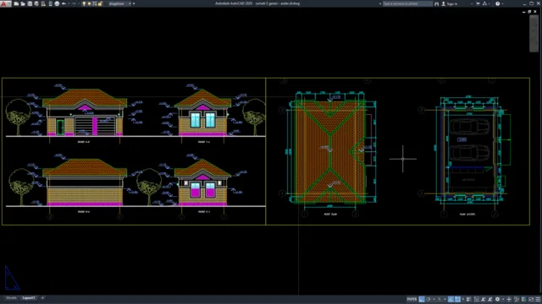Screen dimensions: 542x304
Task: Switch to the Layout1 tab
Action: click(29, 298)
